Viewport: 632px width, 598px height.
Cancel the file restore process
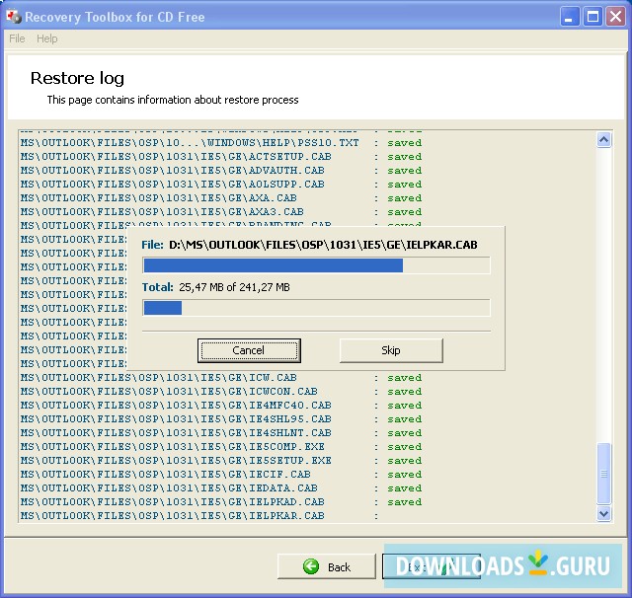tap(249, 350)
